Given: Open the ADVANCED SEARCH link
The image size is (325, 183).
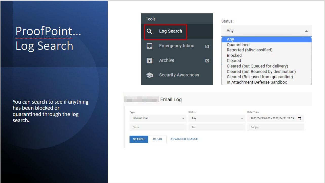Looking at the screenshot, I should 184,139.
